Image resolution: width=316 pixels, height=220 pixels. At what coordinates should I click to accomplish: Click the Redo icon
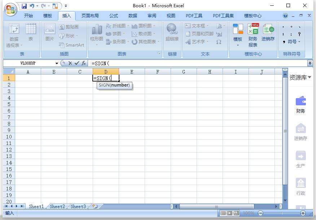pyautogui.click(x=43, y=6)
